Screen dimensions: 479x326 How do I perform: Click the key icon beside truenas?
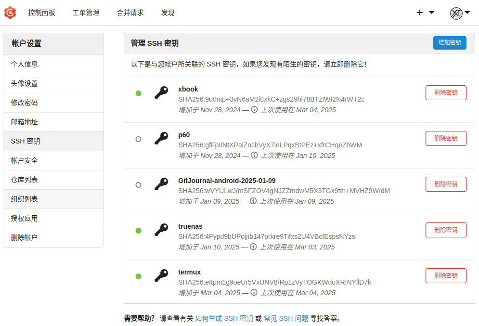click(161, 230)
